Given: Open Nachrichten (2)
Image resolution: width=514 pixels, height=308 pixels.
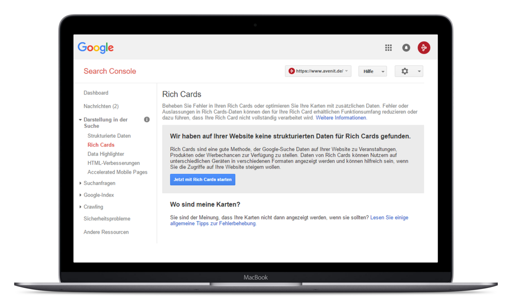Looking at the screenshot, I should (x=101, y=106).
